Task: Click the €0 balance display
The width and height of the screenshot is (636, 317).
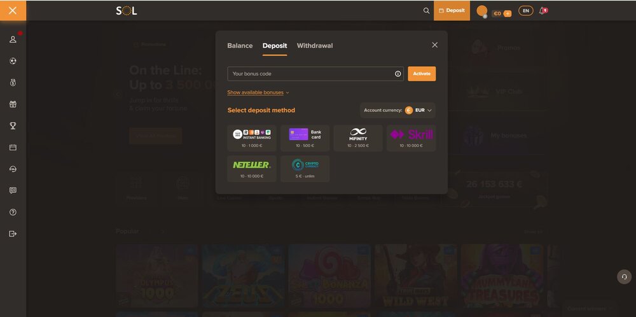Action: pos(497,13)
